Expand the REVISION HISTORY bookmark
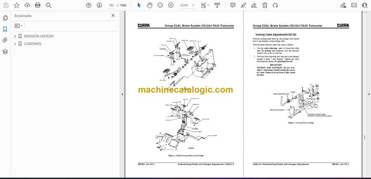This screenshot has height=179, width=371. (x=15, y=36)
